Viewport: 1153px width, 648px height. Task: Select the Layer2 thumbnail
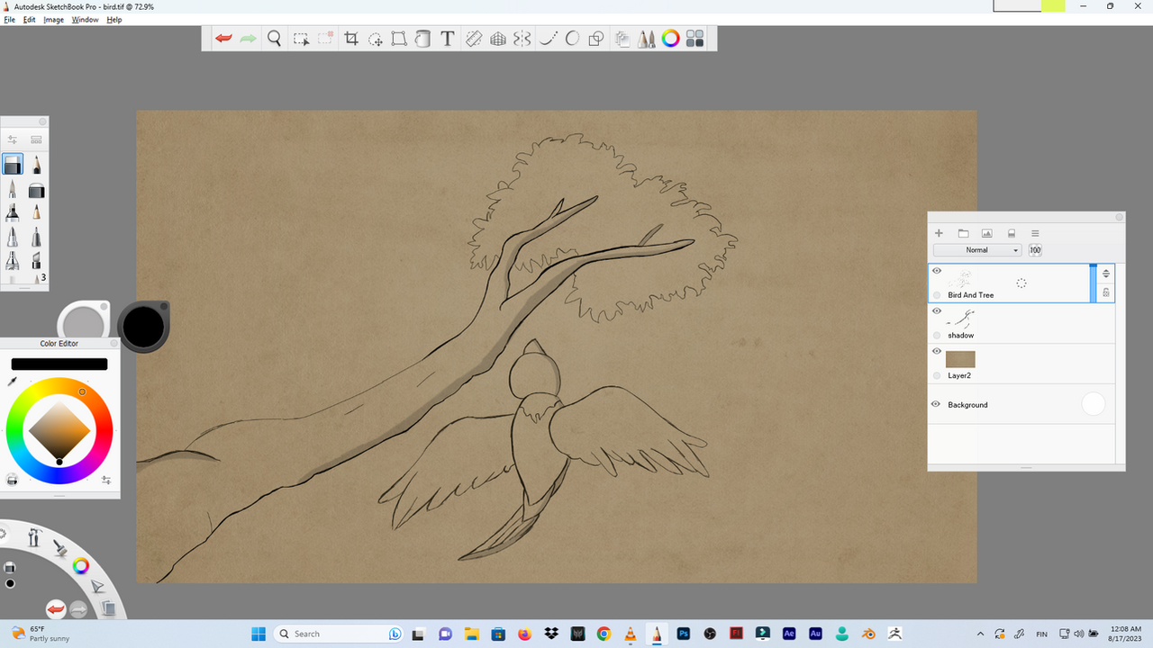[960, 359]
